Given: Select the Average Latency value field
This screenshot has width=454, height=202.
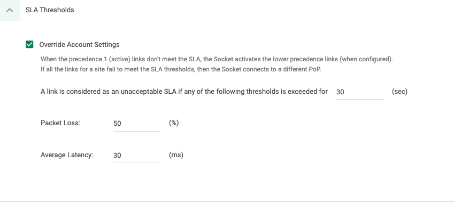Looking at the screenshot, I should coord(137,155).
